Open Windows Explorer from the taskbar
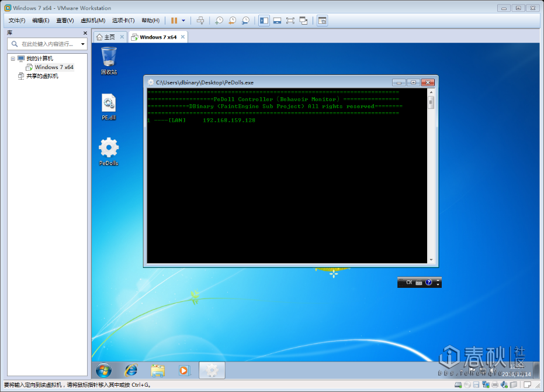The height and width of the screenshot is (392, 544). pyautogui.click(x=158, y=370)
